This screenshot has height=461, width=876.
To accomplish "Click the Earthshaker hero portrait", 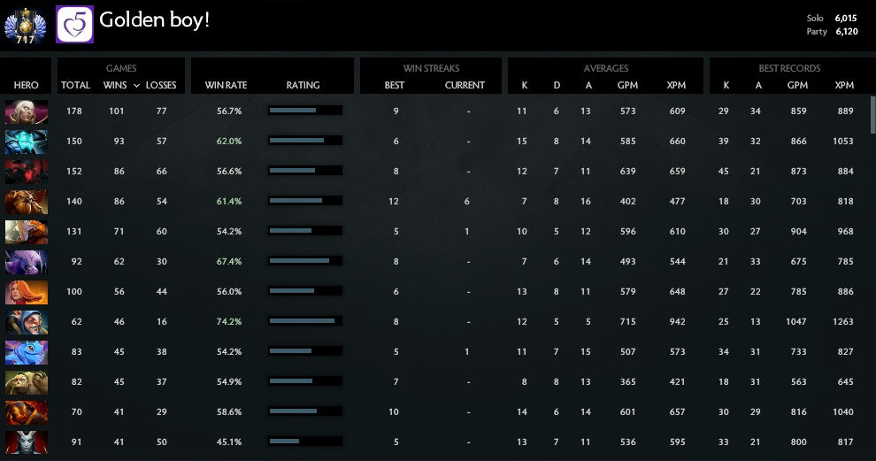I will click(x=26, y=202).
